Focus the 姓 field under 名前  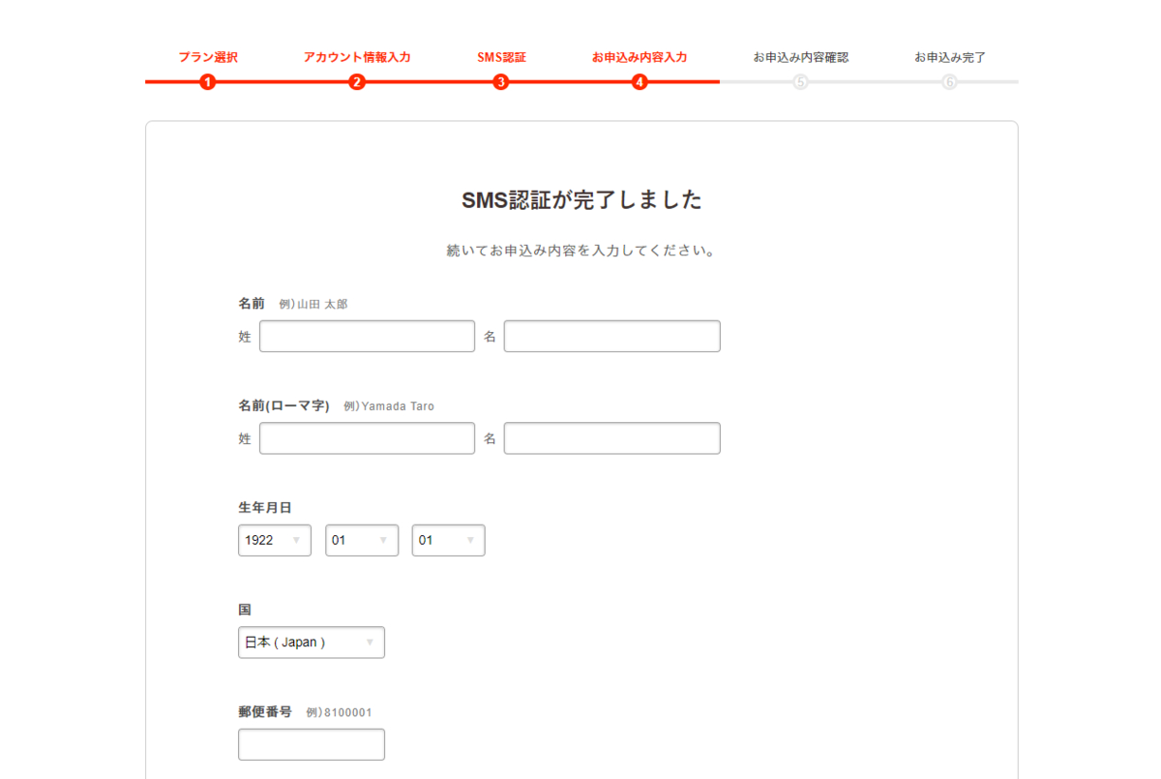tap(367, 336)
